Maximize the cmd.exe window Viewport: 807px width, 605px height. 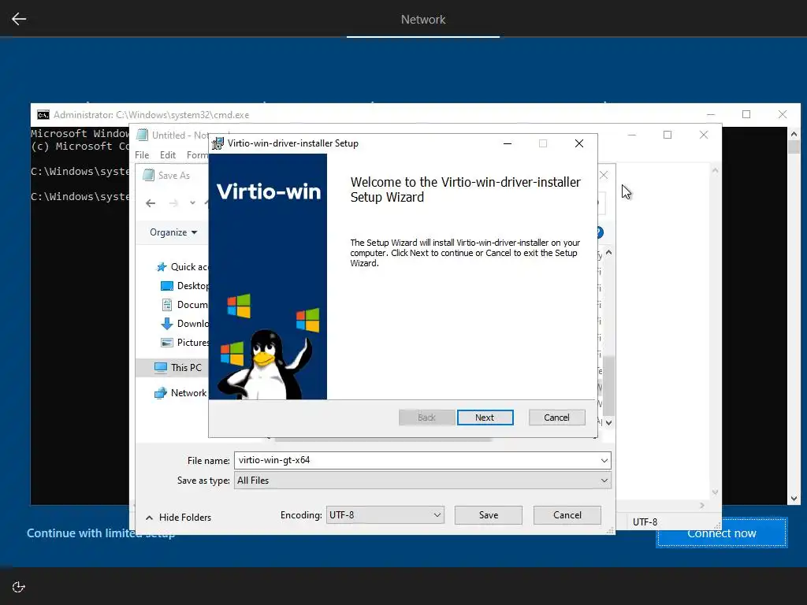click(746, 114)
